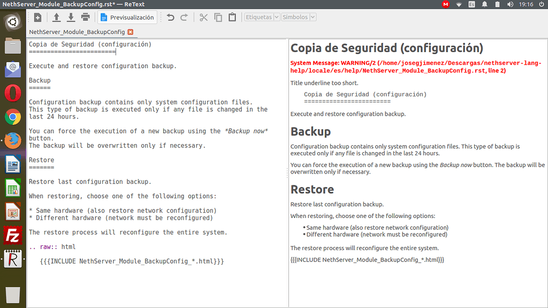Click the splitter handle between editor and preview

(x=287, y=172)
